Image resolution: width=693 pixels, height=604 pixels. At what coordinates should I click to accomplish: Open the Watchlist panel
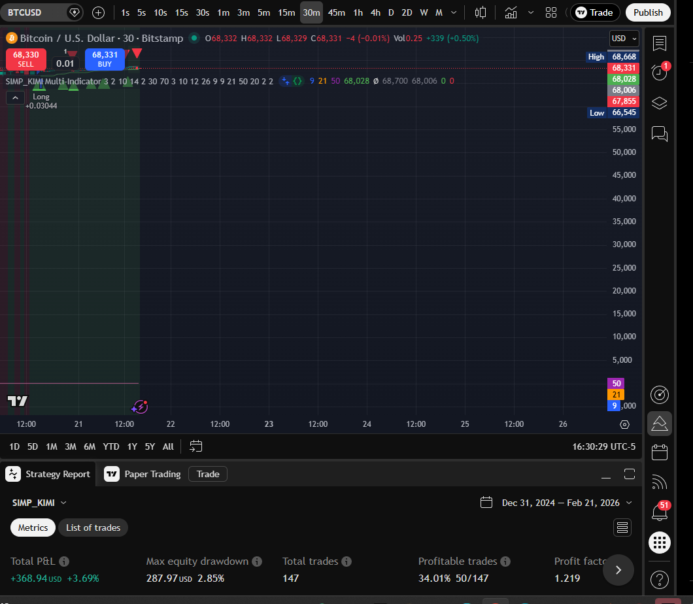pyautogui.click(x=659, y=43)
